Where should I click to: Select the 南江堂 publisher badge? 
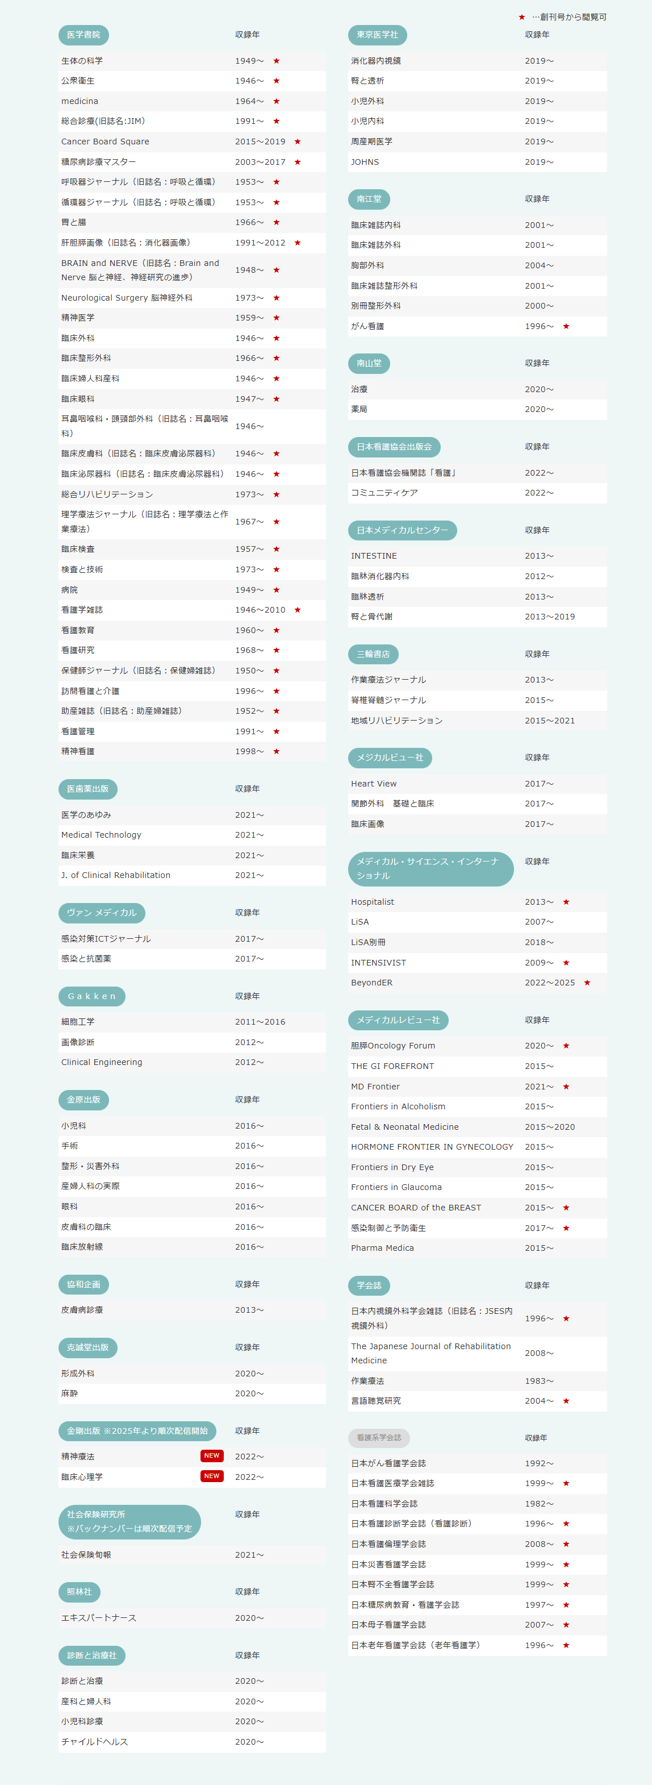point(369,199)
